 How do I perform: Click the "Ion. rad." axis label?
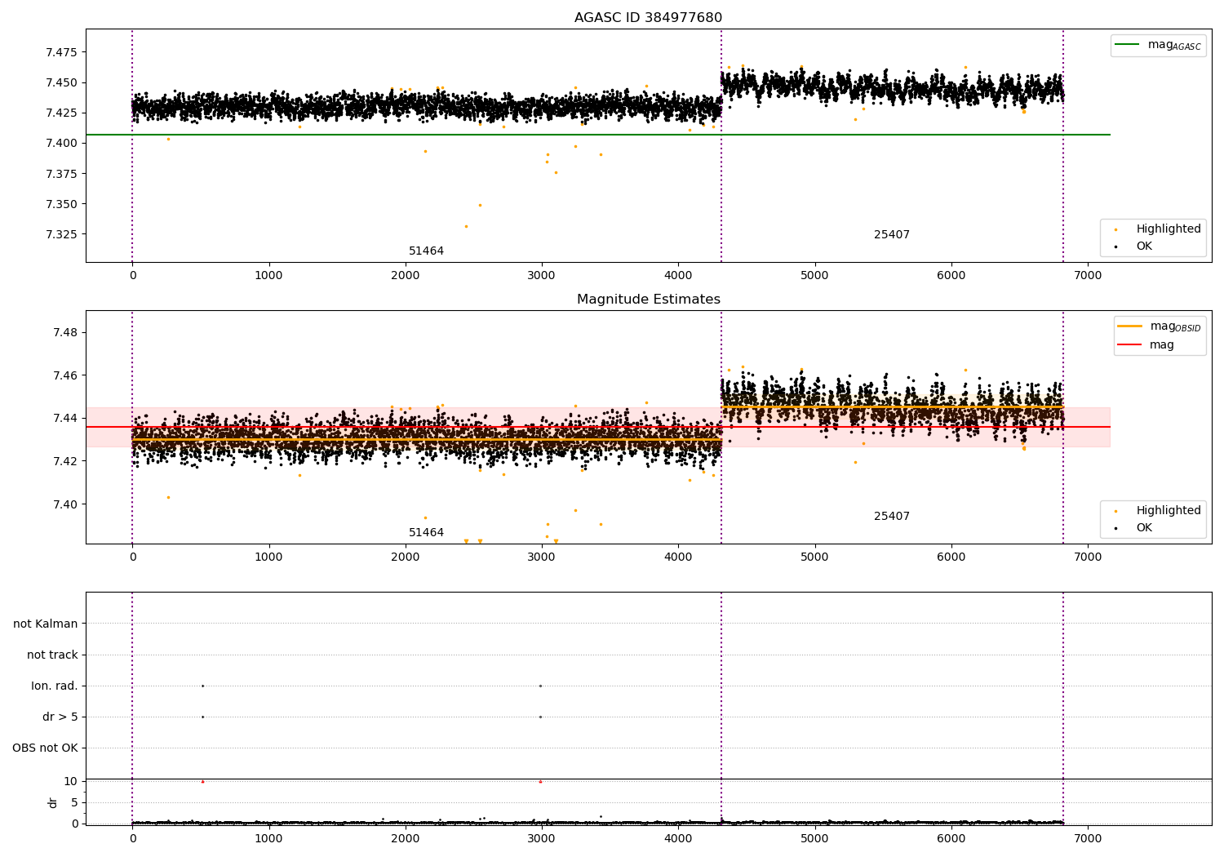(x=55, y=686)
